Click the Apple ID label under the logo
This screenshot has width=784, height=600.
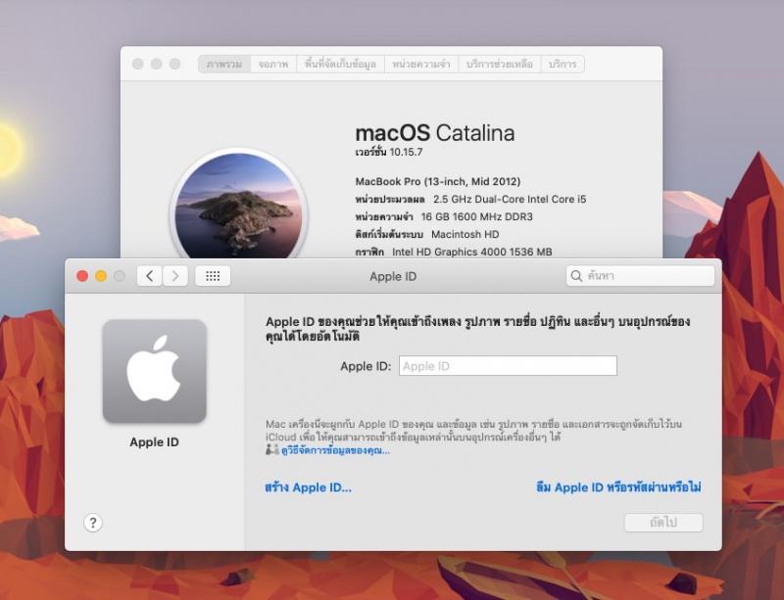(x=154, y=442)
